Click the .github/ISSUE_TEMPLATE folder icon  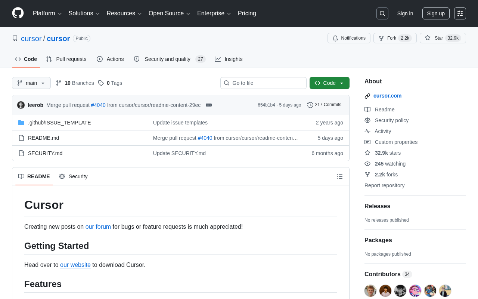(x=21, y=123)
